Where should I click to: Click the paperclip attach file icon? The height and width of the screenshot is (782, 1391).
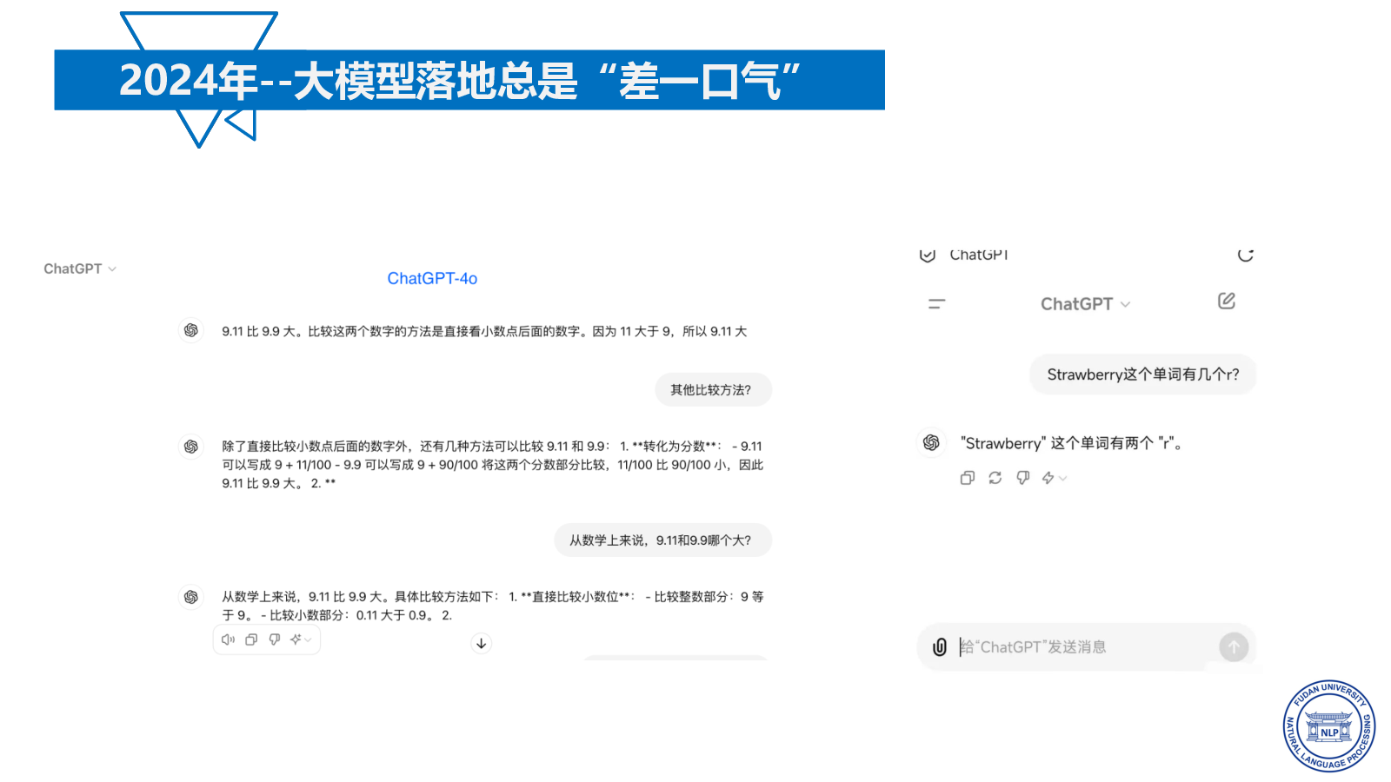940,647
